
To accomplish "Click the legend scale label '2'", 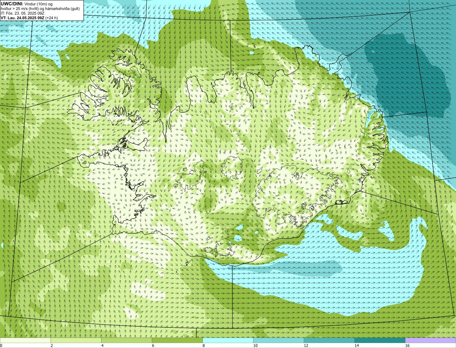I will (52, 346).
